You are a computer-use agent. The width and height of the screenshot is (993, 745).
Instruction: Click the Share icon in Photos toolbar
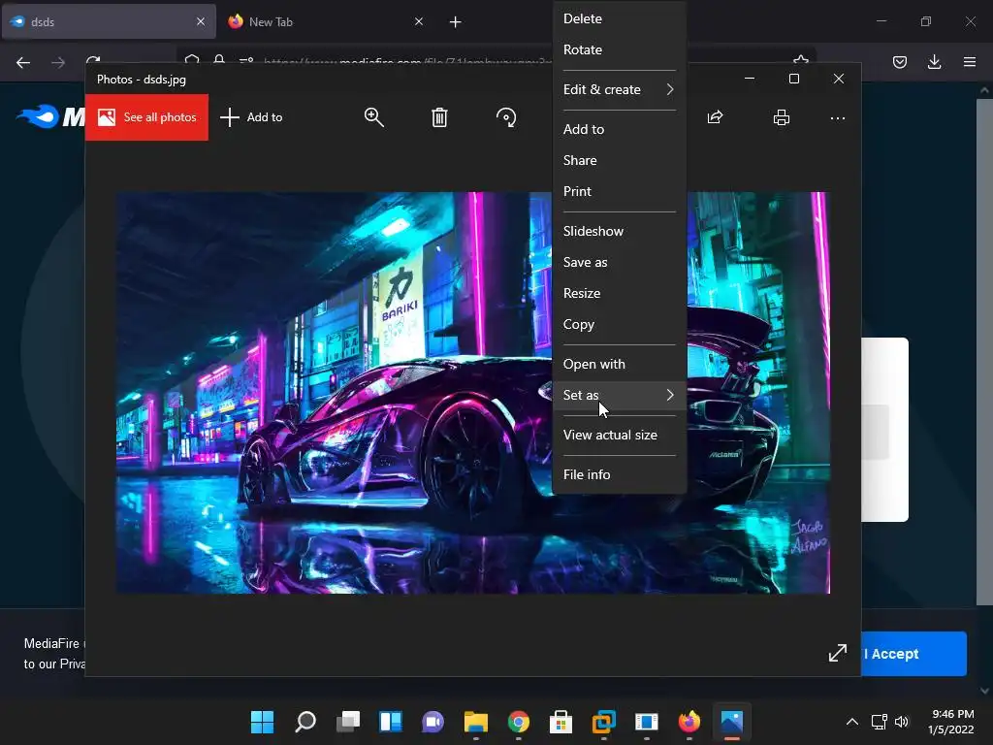715,117
